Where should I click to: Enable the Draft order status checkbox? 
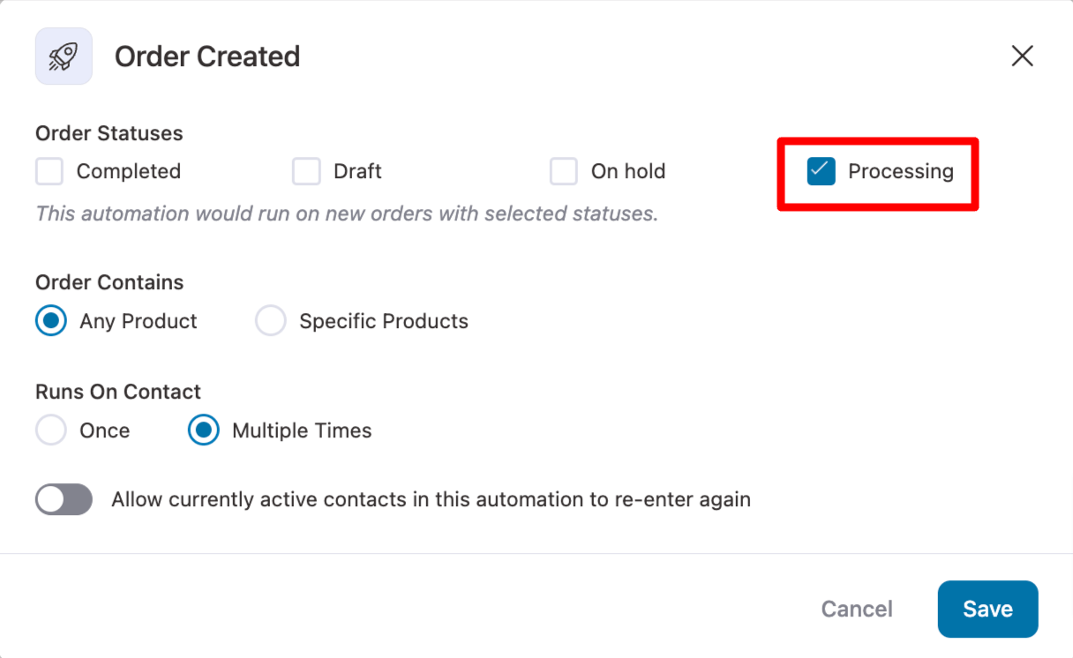(x=306, y=171)
